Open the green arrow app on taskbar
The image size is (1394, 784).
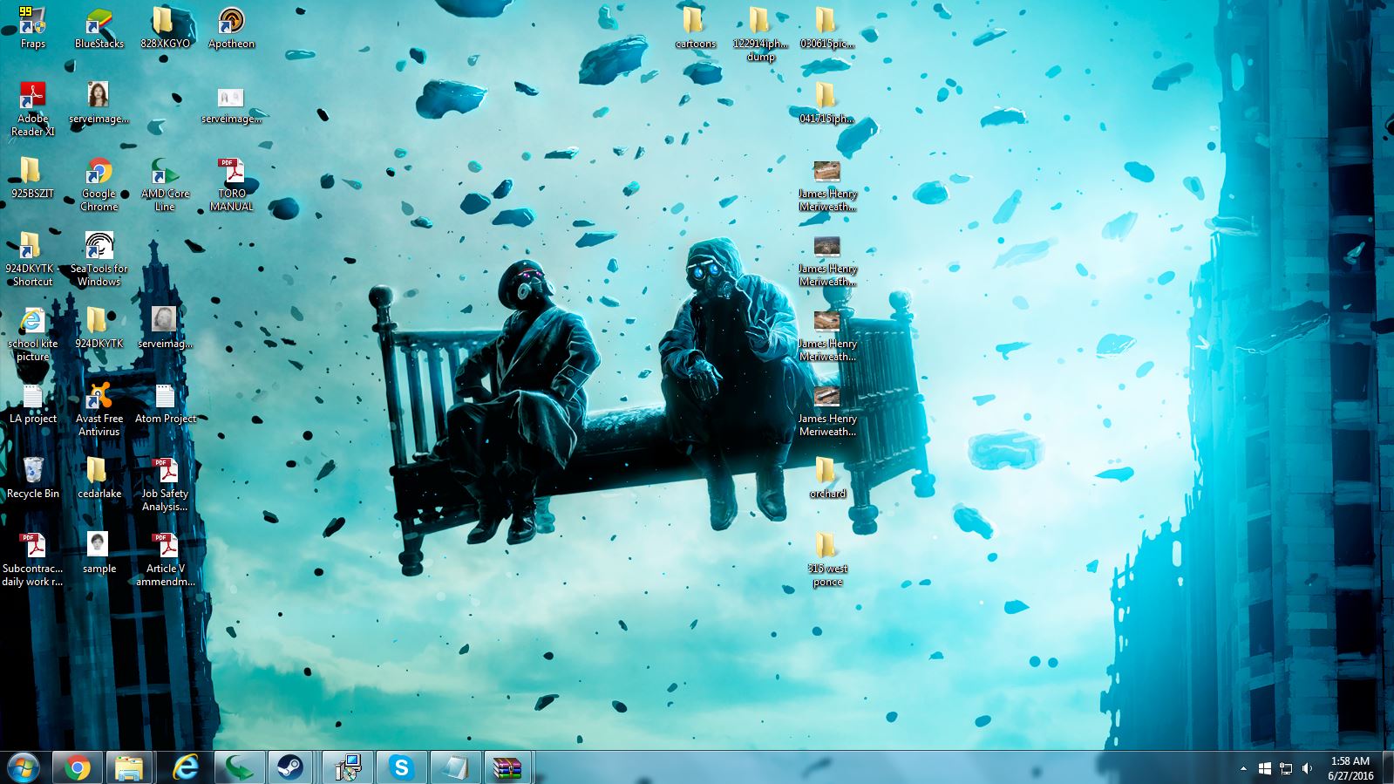[239, 767]
